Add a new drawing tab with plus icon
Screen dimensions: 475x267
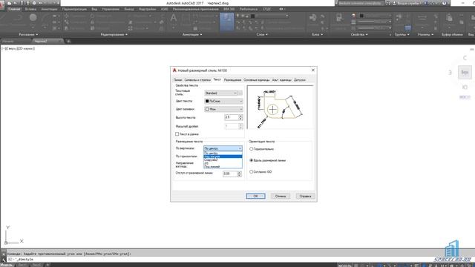[x=69, y=42]
